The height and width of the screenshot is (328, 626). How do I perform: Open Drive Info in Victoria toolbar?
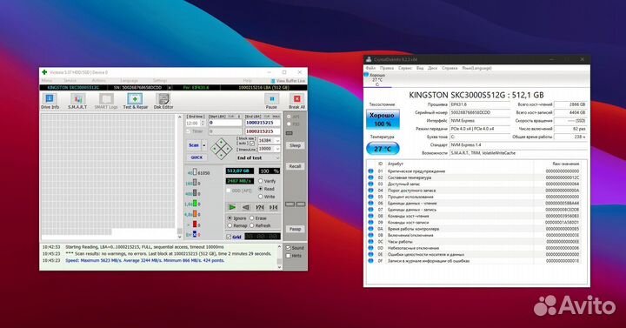tap(50, 101)
